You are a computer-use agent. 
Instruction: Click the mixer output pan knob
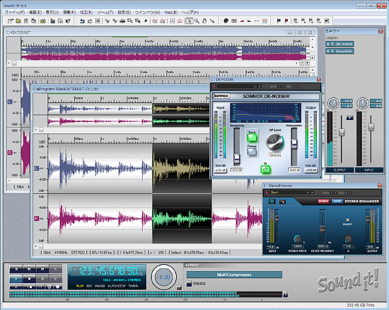pos(333,103)
